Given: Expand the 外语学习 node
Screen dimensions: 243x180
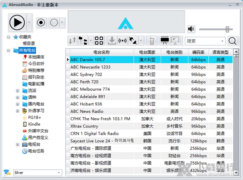Looking at the screenshot, I should 17,111.
